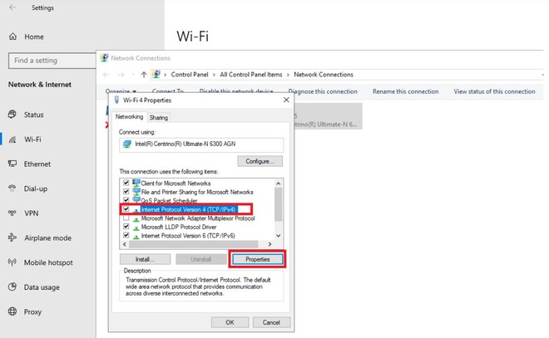Select Microsoft LLDP Protocol Driver item
This screenshot has width=549, height=338.
click(x=179, y=227)
